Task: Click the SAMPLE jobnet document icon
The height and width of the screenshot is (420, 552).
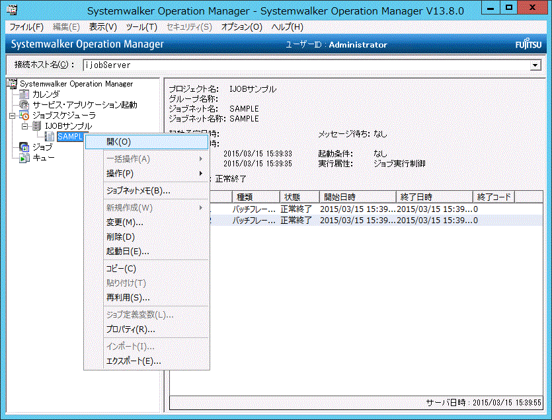Action: pyautogui.click(x=50, y=137)
